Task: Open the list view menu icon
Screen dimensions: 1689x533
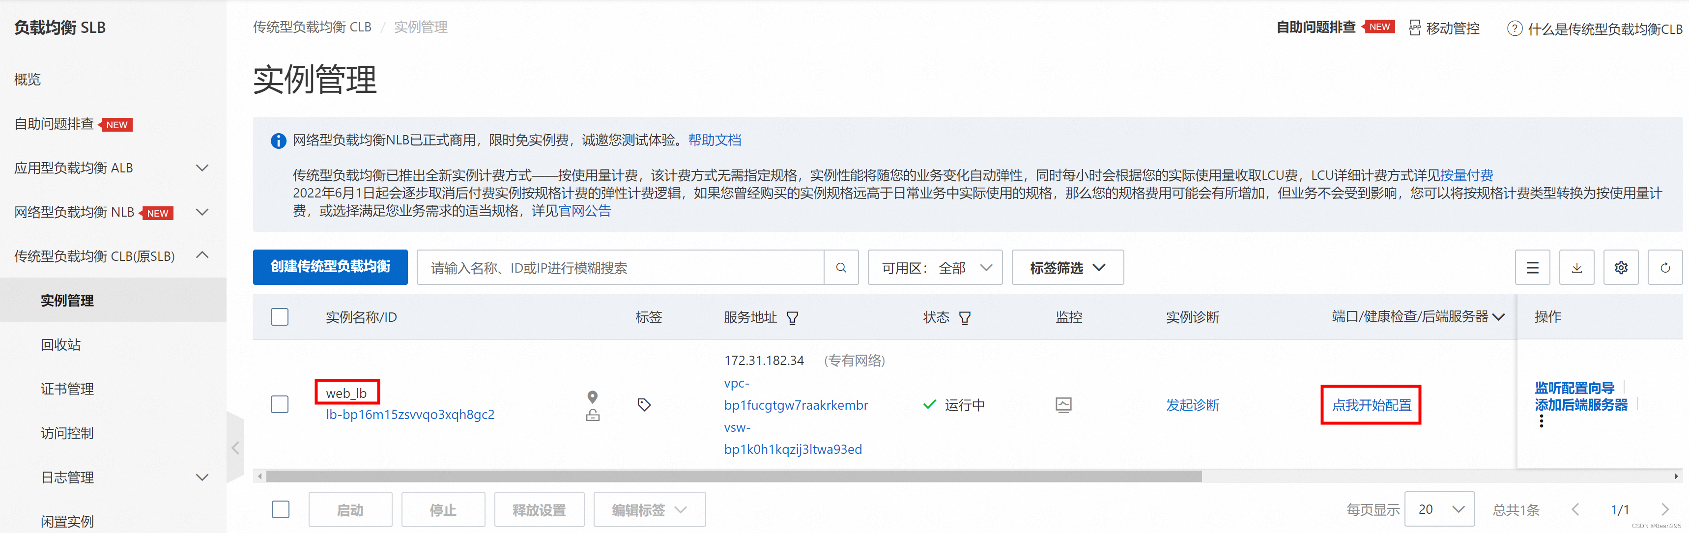Action: click(1532, 268)
